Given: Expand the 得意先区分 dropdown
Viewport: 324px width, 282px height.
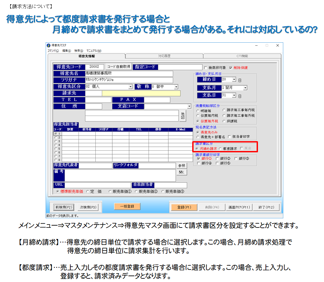Looking at the screenshot, I should tap(130, 87).
